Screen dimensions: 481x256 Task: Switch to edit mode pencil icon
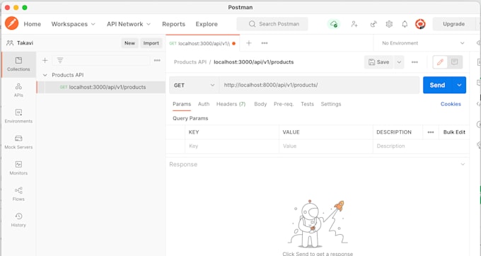[440, 62]
